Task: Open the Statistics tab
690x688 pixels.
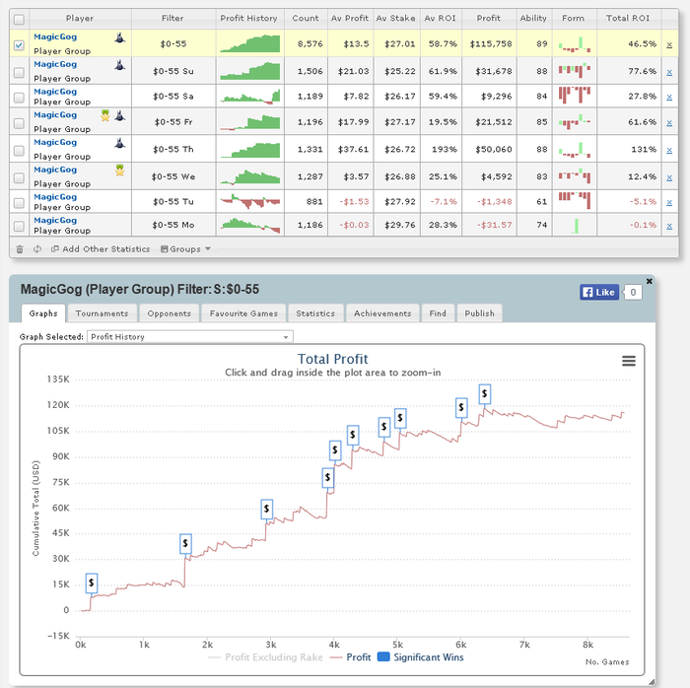Action: coord(315,313)
